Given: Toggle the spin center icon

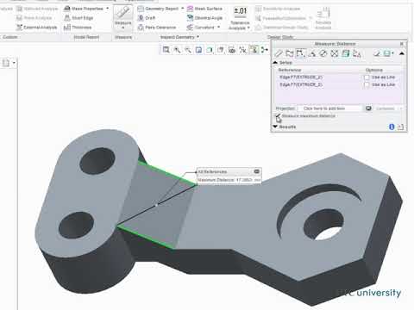Looking at the screenshot, I should point(265,50).
